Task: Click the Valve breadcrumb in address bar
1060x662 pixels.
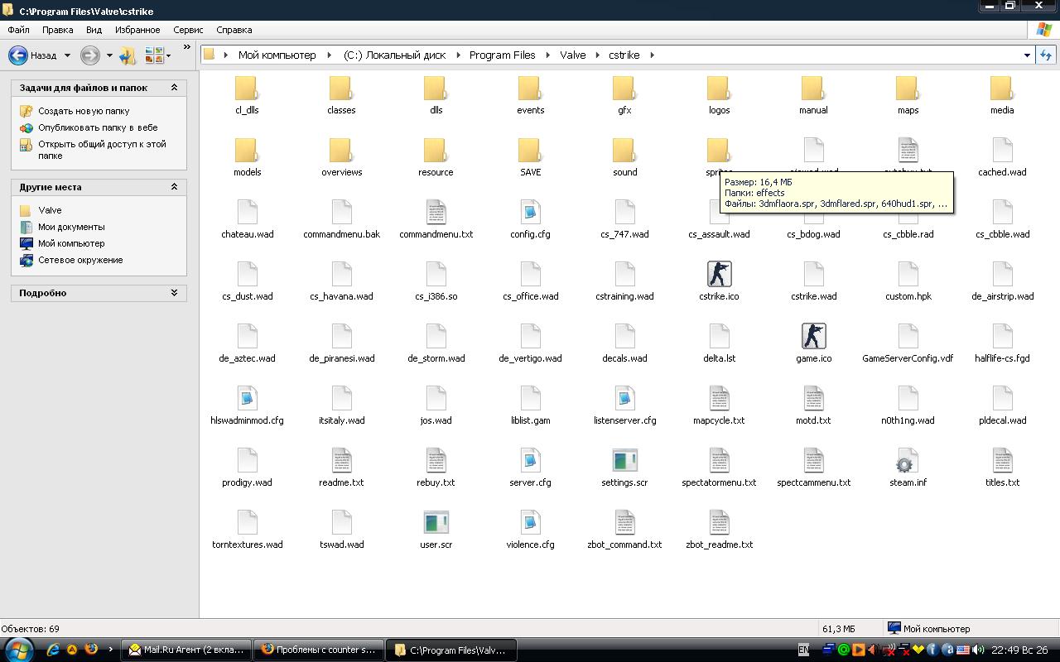Action: pyautogui.click(x=572, y=55)
